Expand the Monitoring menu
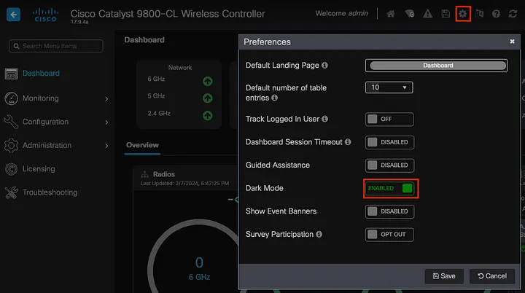 (57, 98)
